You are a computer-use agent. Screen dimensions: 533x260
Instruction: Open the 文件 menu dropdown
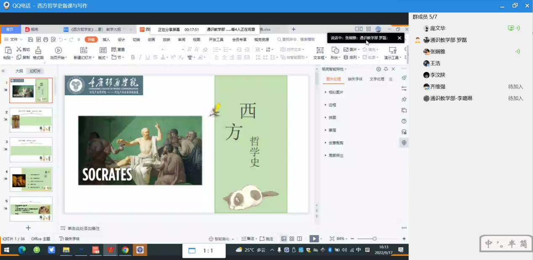coord(13,40)
